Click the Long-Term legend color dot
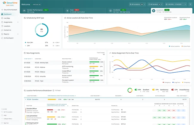Image resolution: width=194 pixels, height=125 pixels. [x=173, y=82]
